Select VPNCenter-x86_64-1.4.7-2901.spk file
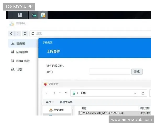The height and width of the screenshot is (126, 157). (x=103, y=113)
